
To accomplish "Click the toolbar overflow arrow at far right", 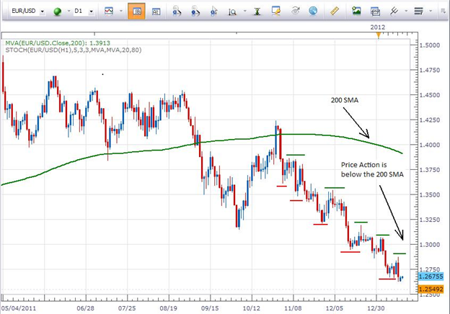I will pyautogui.click(x=444, y=12).
